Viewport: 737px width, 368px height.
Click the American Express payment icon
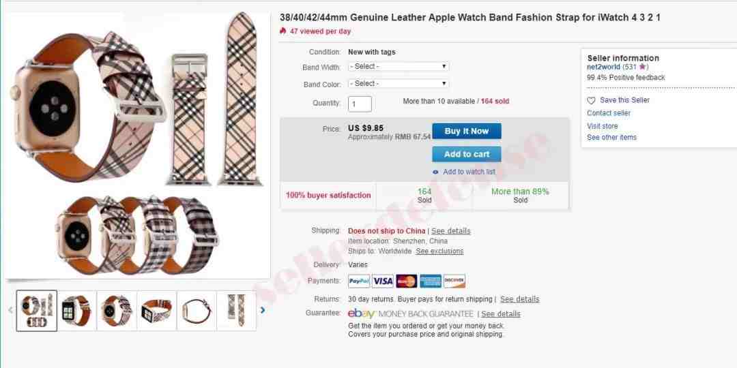(x=431, y=281)
